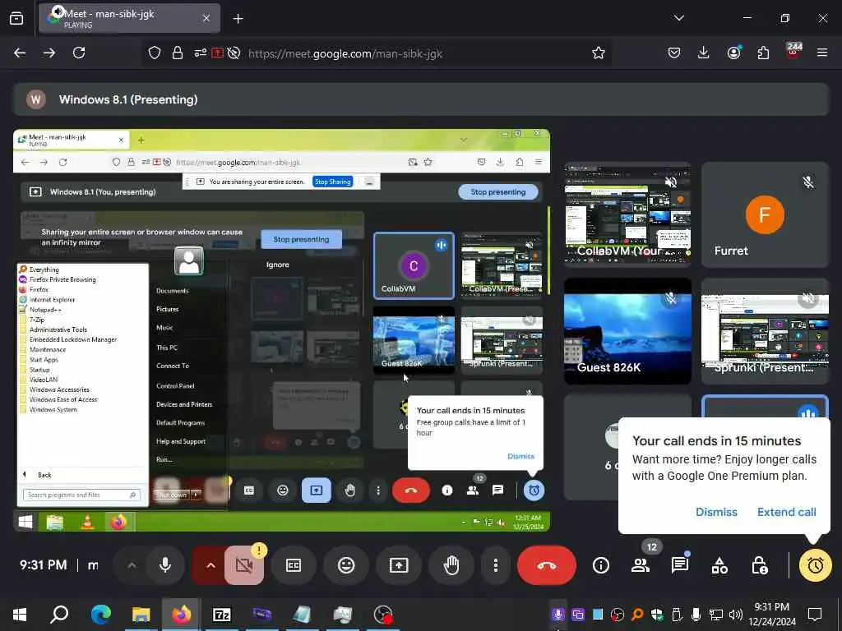
Task: Open Firefox tracking protection shield
Action: pos(155,53)
